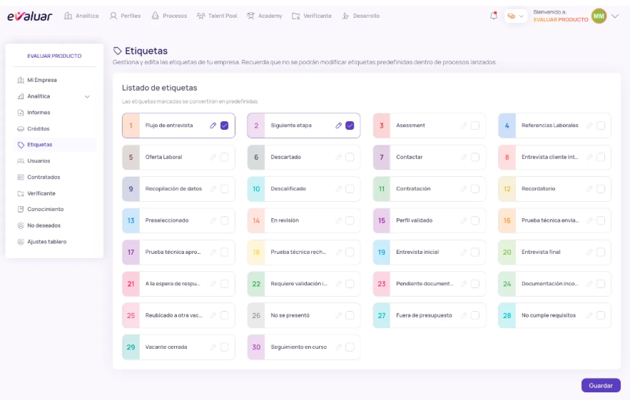Open Informes in the sidebar
The width and height of the screenshot is (630, 403).
(39, 113)
